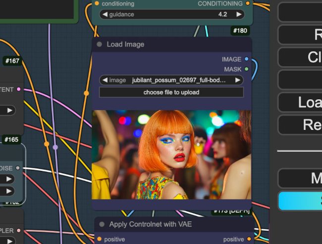Collapse the Apply Controlnet with VAE node
The width and height of the screenshot is (322, 244).
click(102, 224)
